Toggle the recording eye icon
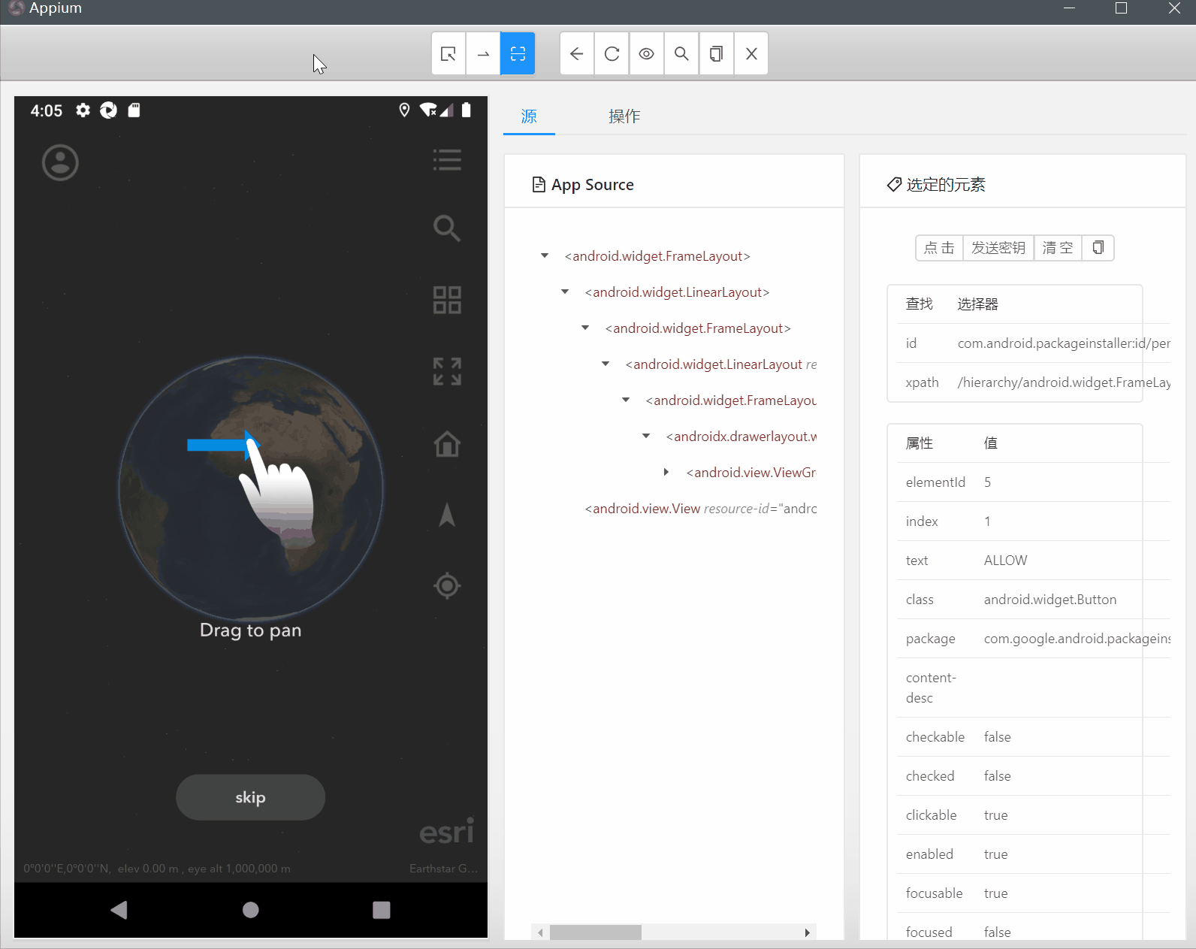Viewport: 1196px width, 949px height. click(646, 53)
